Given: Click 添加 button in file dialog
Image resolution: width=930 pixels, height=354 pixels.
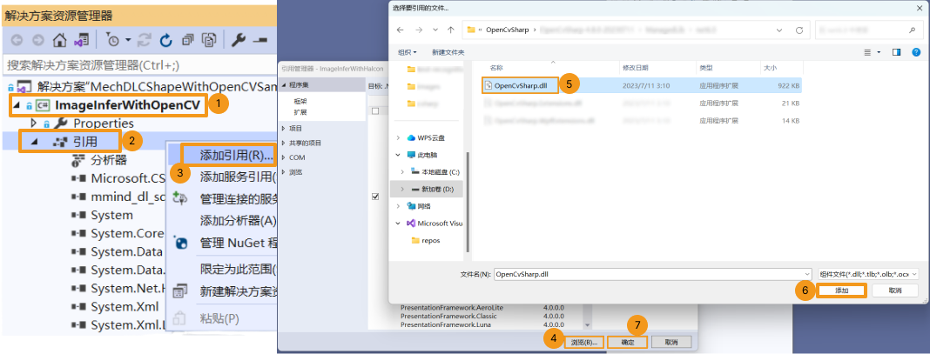Looking at the screenshot, I should (841, 291).
